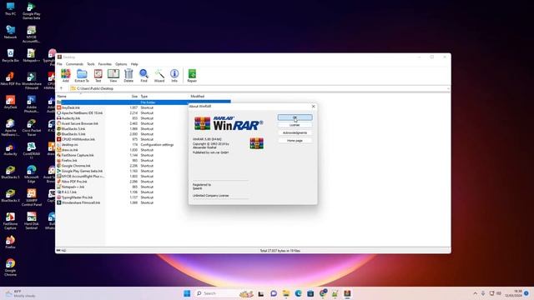Select MYOB AccountRight Plus file
Image resolution: width=534 pixels, height=300 pixels.
pyautogui.click(x=83, y=176)
